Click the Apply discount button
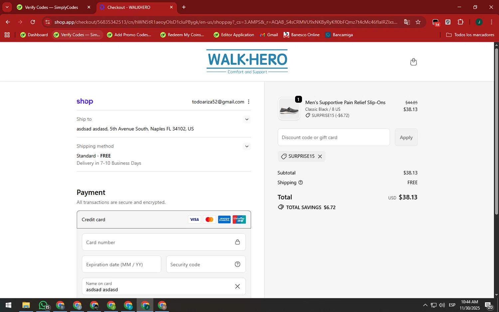Viewport: 499px width, 312px height. pyautogui.click(x=406, y=137)
